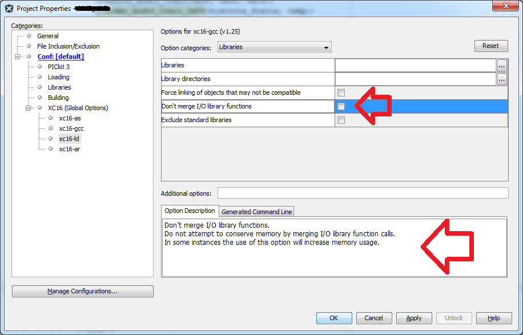Close the Project Properties dialog
Image resolution: width=523 pixels, height=335 pixels.
tap(506, 6)
